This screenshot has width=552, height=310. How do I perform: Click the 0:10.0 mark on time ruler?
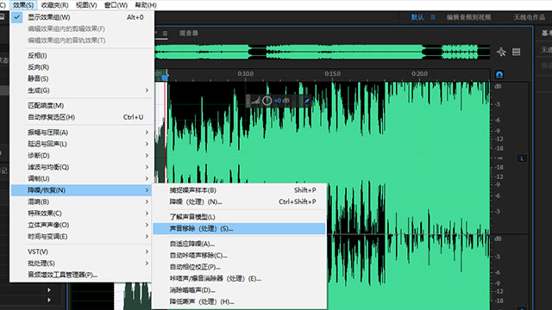tap(245, 74)
